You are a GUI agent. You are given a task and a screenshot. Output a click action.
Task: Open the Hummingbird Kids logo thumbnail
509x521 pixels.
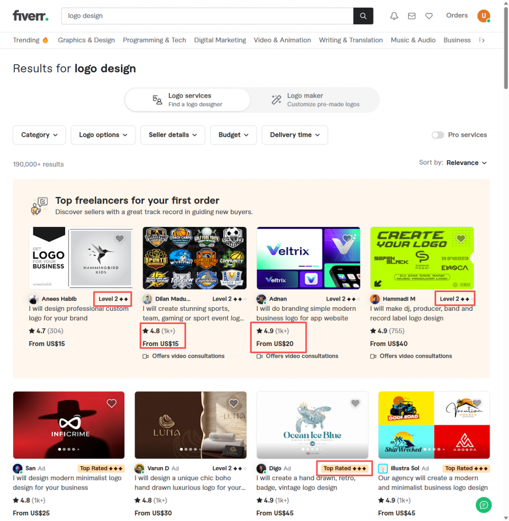point(81,257)
